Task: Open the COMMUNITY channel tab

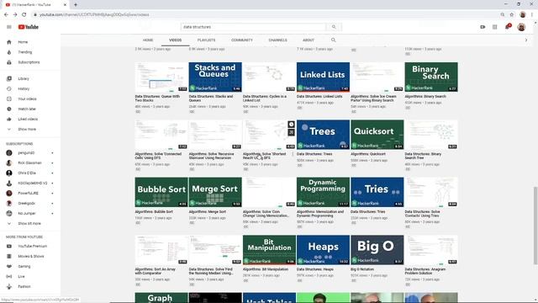Action: 242,40
